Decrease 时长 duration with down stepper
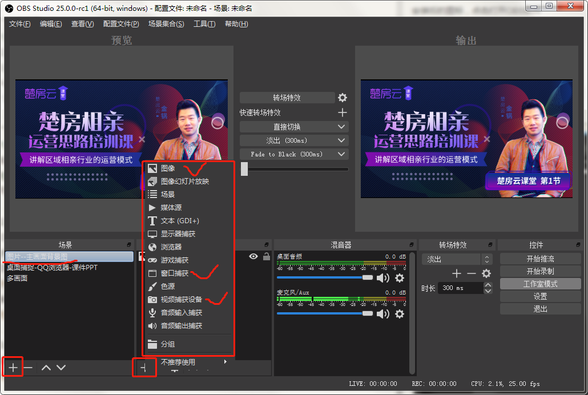 (488, 291)
